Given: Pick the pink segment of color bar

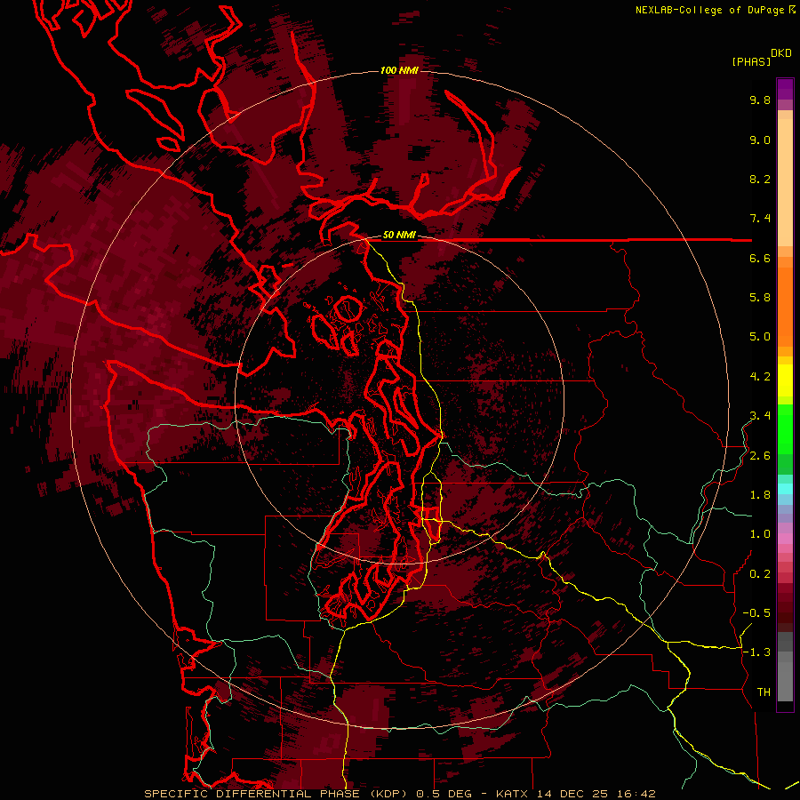Looking at the screenshot, I should pos(785,539).
